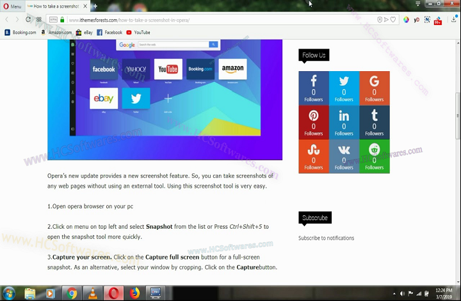Screen dimensions: 461x301
Task: Toggle the VPN badge in address bar
Action: pyautogui.click(x=53, y=19)
